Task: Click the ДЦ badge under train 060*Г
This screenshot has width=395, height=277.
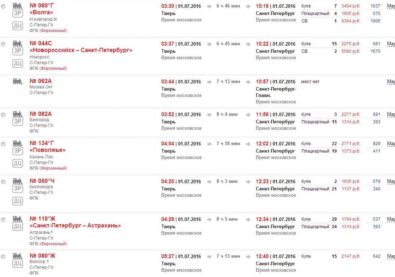Action: coord(17,26)
